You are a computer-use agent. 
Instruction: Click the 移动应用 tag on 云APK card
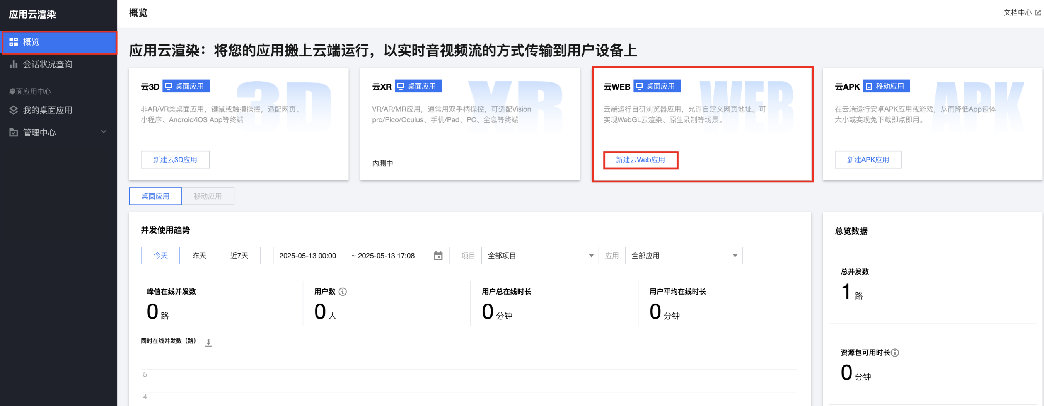point(886,86)
